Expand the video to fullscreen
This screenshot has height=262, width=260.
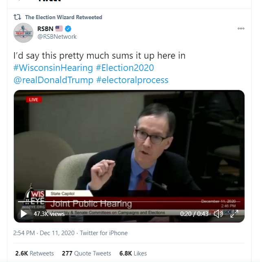[x=234, y=214]
